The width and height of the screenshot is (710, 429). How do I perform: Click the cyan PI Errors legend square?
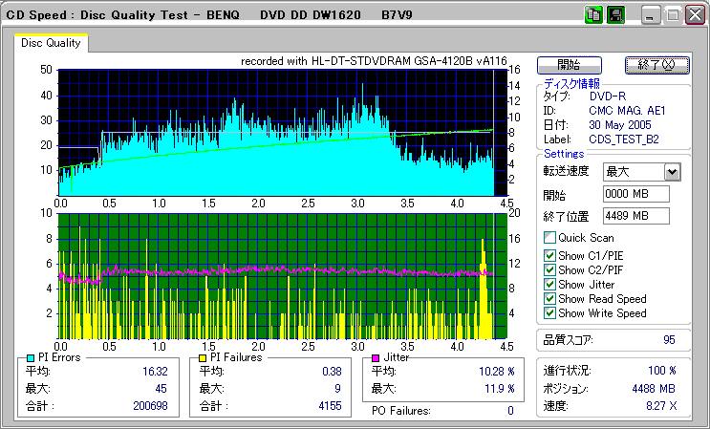(29, 357)
